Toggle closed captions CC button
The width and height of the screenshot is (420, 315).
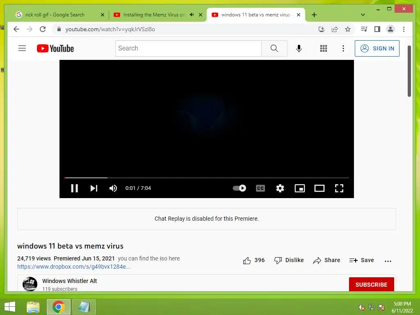click(260, 188)
